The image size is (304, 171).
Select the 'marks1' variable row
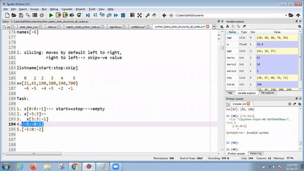click(262, 65)
